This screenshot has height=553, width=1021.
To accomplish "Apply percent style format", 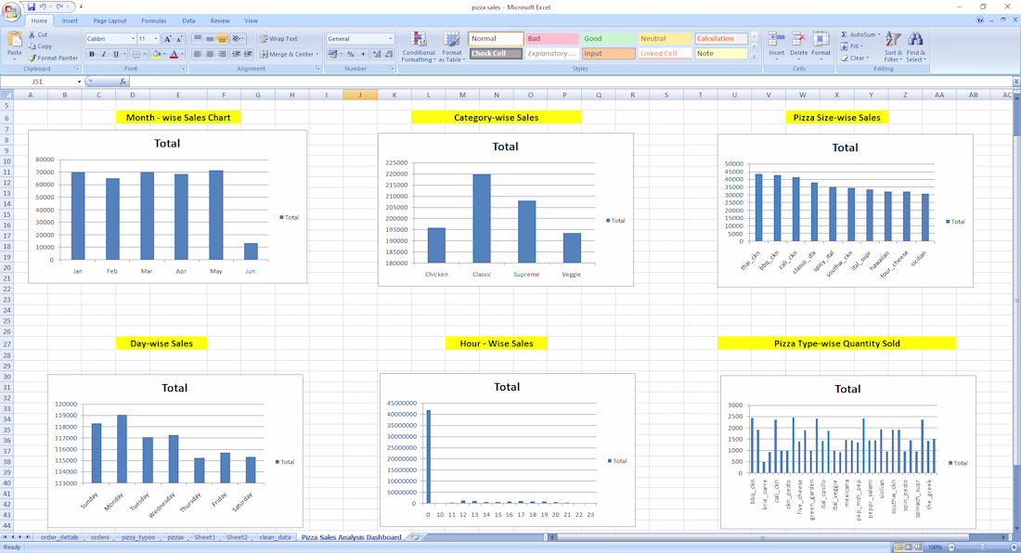I will 350,54.
